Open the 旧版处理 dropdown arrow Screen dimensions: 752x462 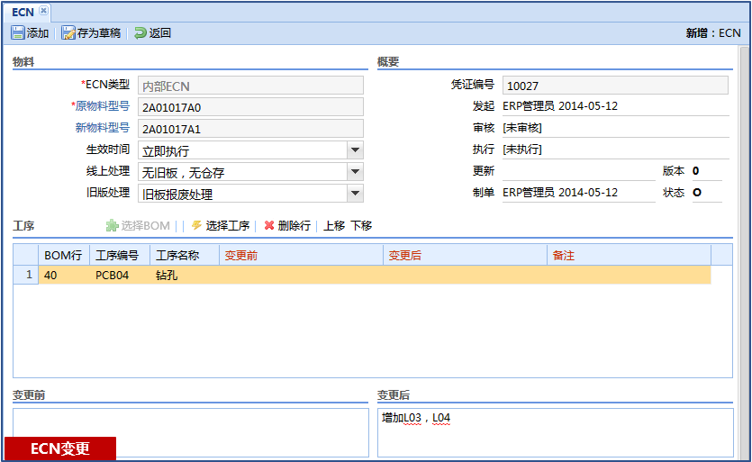click(x=355, y=194)
